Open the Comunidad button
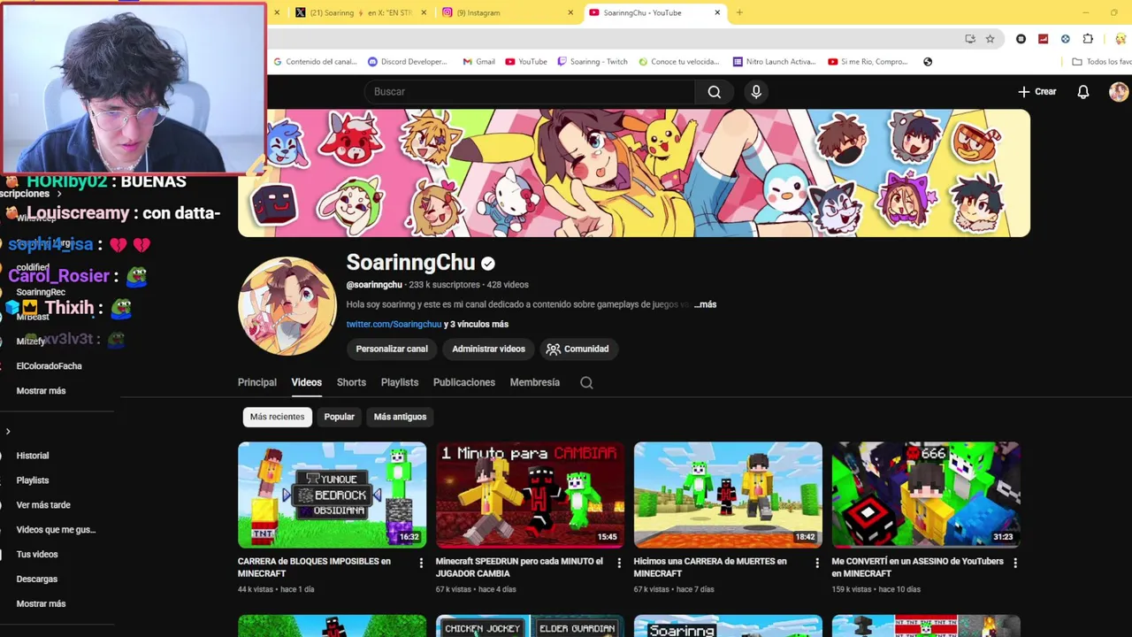 click(577, 349)
